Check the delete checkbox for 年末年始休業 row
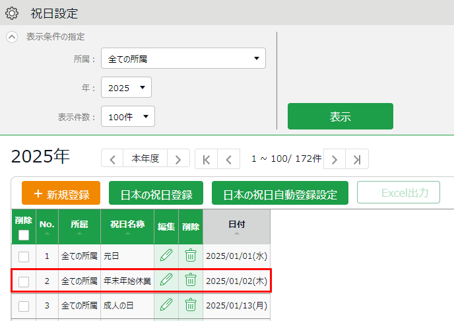Screen dimensions: 454x321 (24, 281)
